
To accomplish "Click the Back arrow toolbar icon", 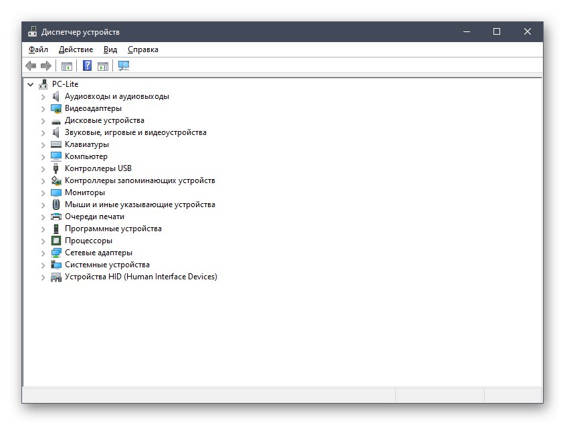I will (31, 66).
